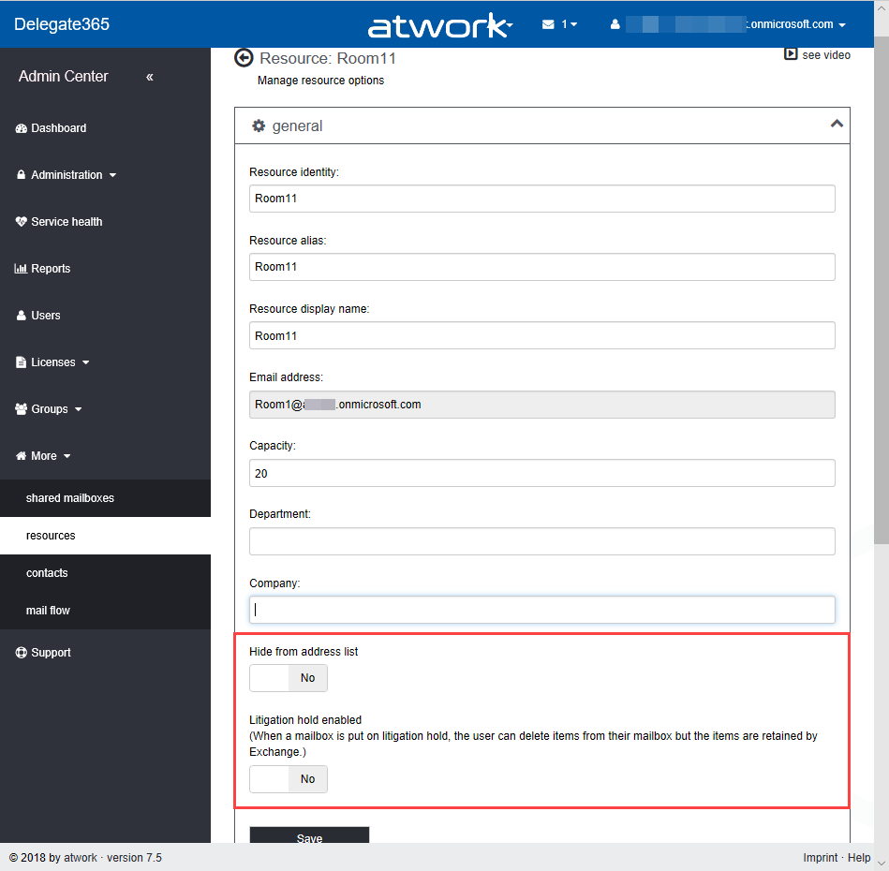The width and height of the screenshot is (889, 871).
Task: Open the shared mailboxes menu item
Action: point(70,498)
